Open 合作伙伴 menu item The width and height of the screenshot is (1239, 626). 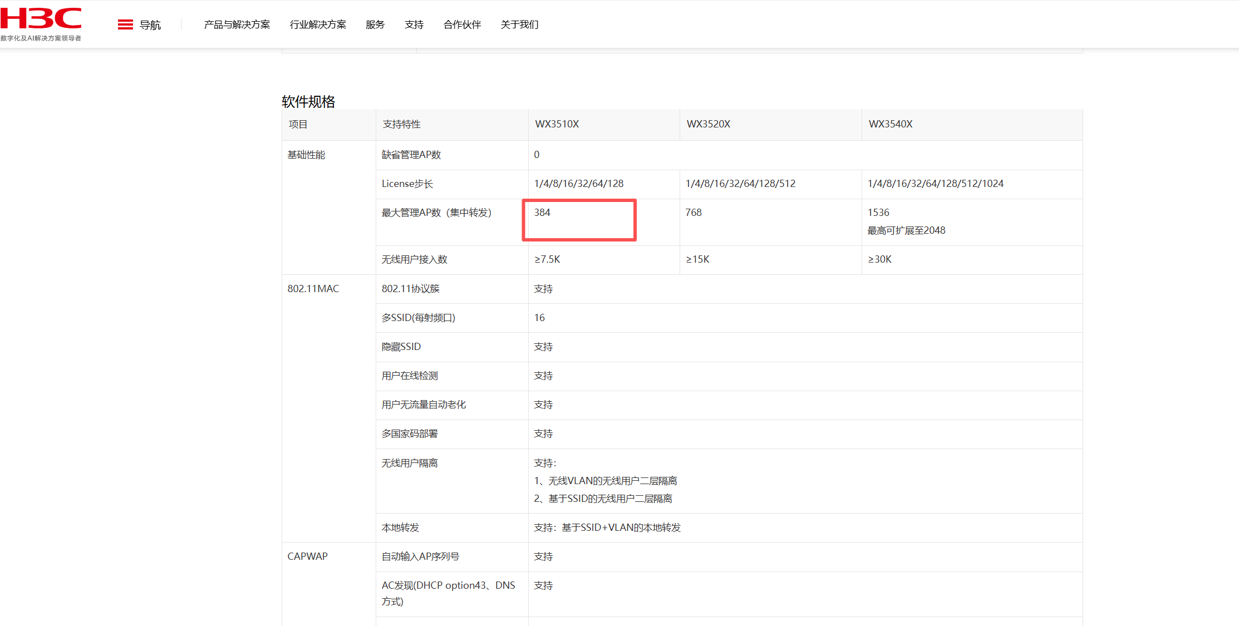462,24
